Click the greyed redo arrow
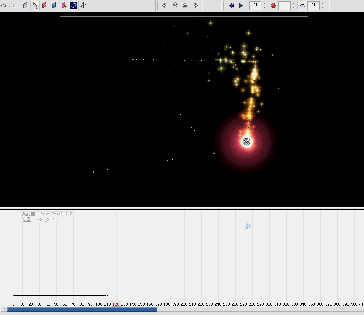The height and width of the screenshot is (315, 364). (12, 5)
